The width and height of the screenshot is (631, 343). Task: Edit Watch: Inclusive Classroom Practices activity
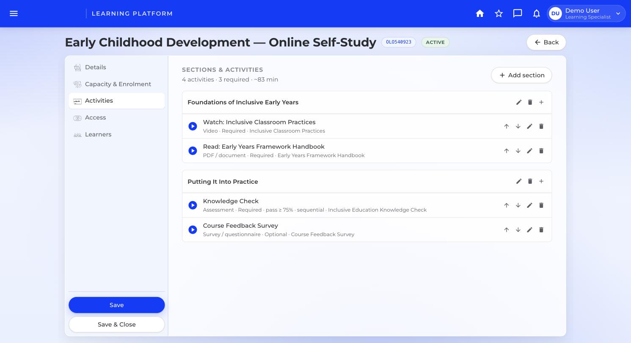coord(529,126)
